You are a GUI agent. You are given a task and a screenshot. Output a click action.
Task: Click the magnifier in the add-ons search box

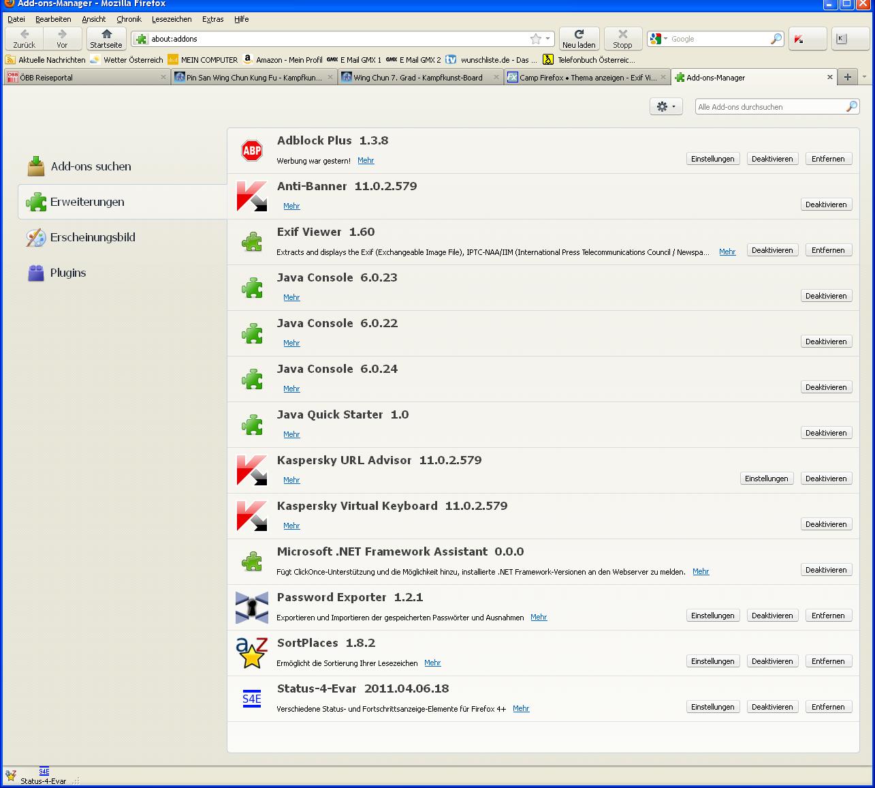[851, 107]
